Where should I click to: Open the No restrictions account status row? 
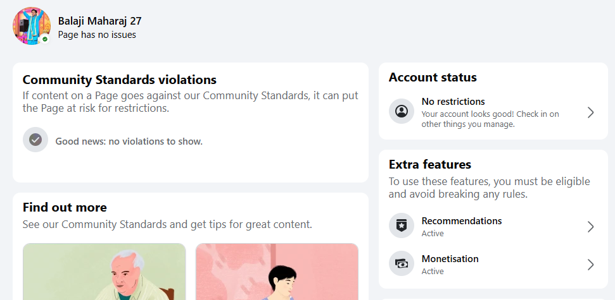click(493, 112)
